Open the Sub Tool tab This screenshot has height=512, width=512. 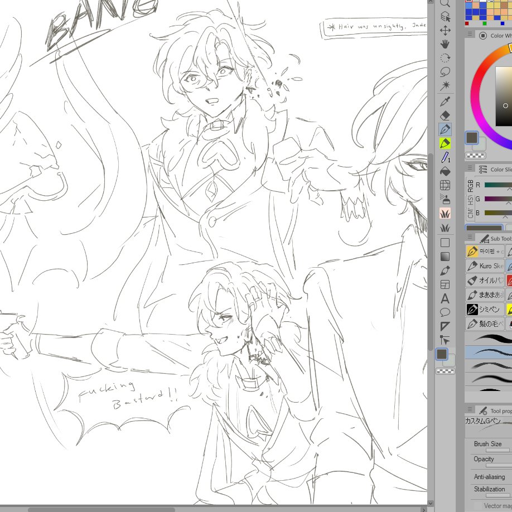tap(495, 239)
